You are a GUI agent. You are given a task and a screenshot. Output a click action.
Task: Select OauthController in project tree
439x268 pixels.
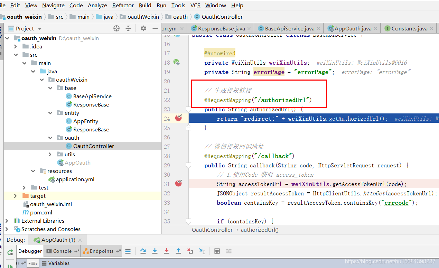tap(94, 146)
